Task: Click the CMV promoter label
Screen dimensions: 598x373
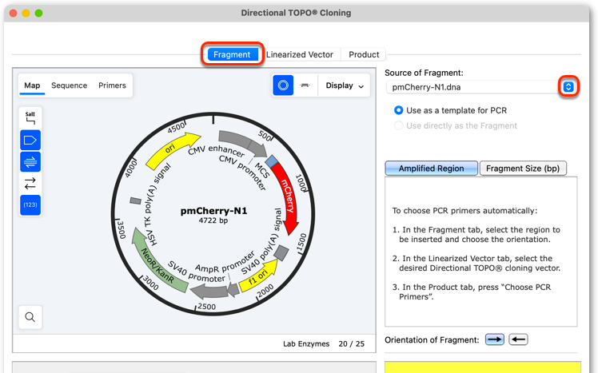Action: click(x=242, y=173)
